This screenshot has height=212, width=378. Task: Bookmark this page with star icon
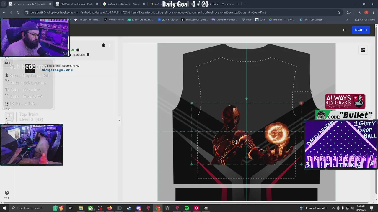tap(339, 12)
